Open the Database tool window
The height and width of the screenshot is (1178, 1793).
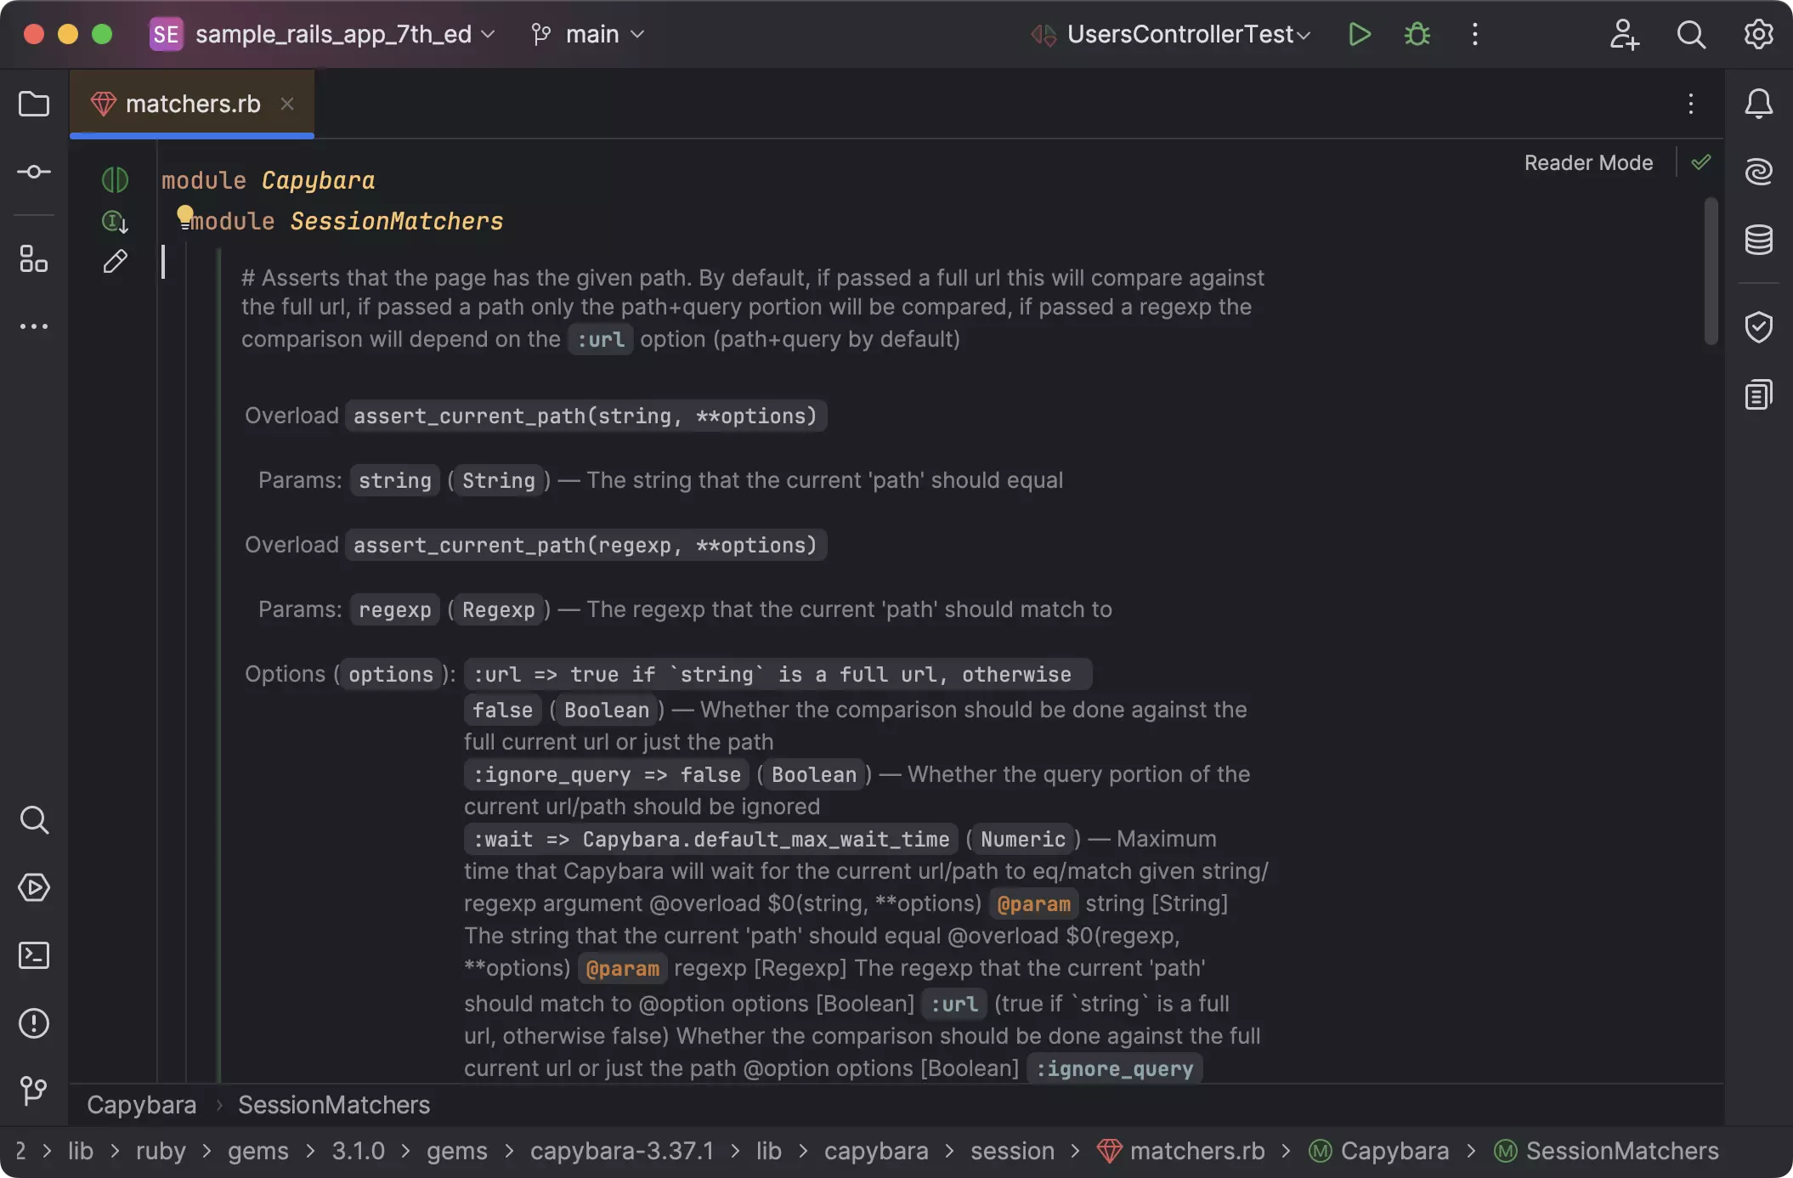1758,240
